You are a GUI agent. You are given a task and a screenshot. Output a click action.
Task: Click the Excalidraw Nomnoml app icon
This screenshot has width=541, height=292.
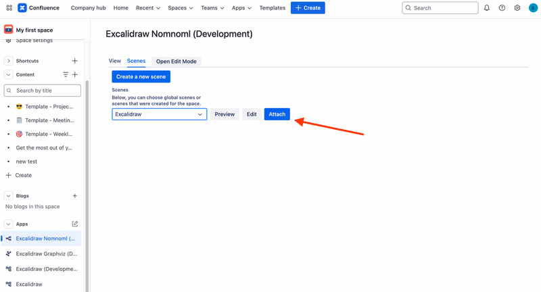tap(9, 238)
